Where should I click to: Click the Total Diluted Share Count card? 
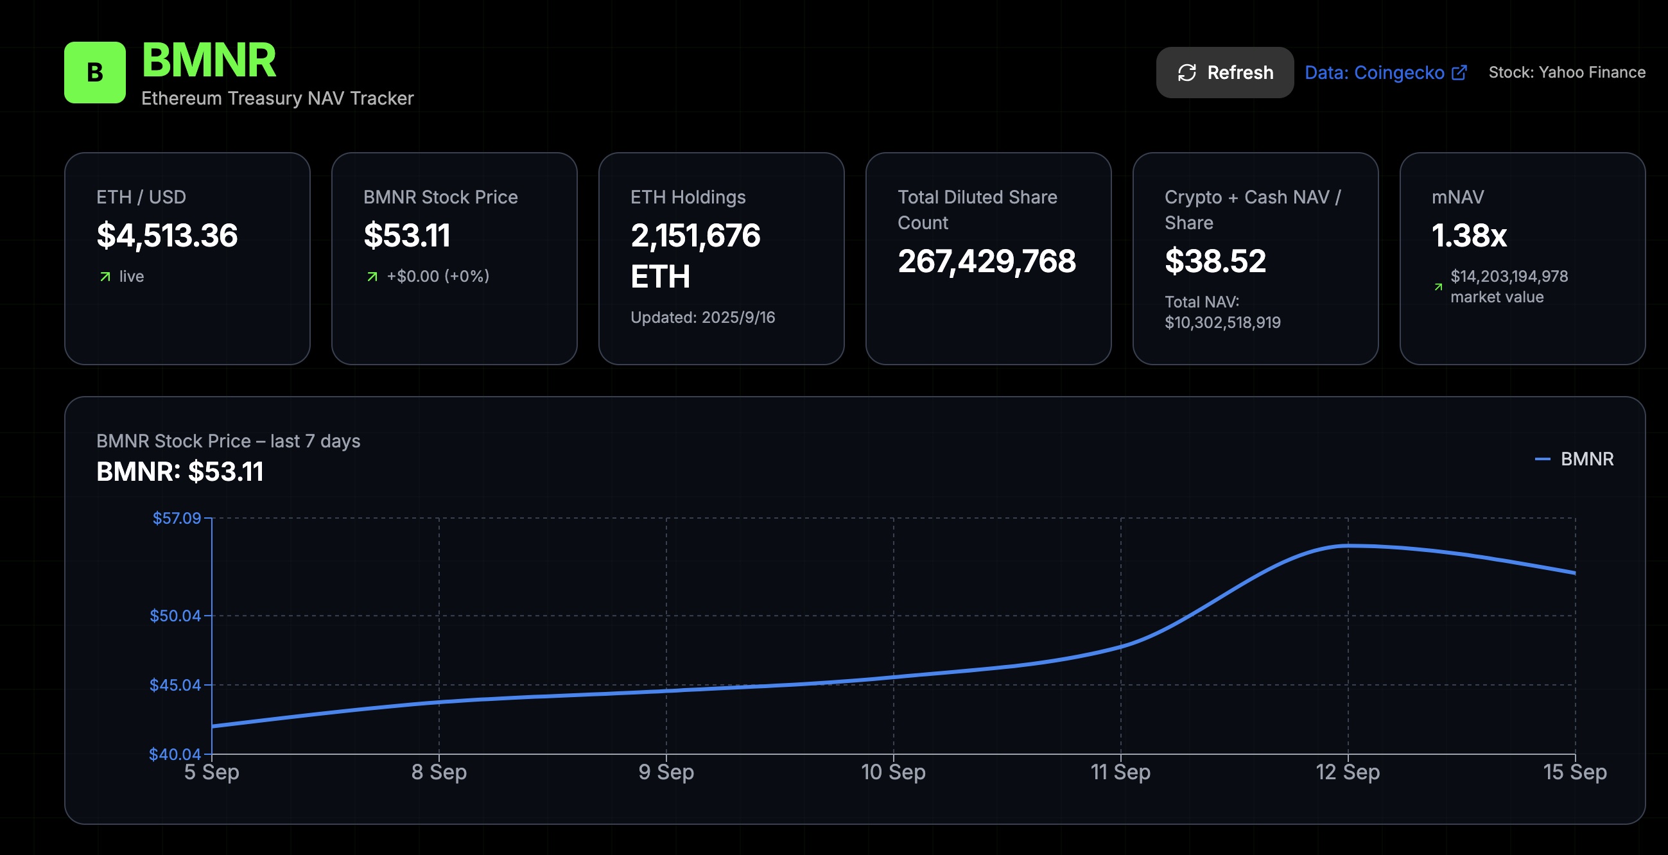click(988, 258)
